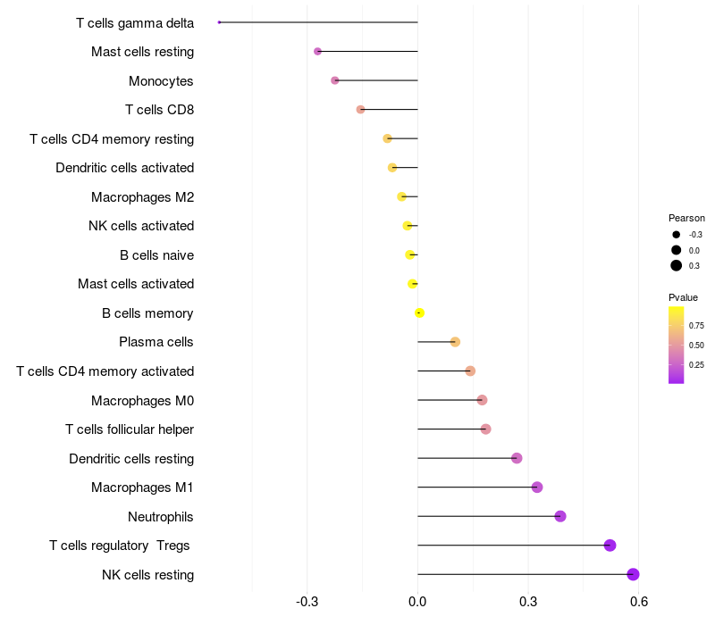Select the Macrophages M1 data point
Image resolution: width=715 pixels, height=625 pixels.
(537, 487)
